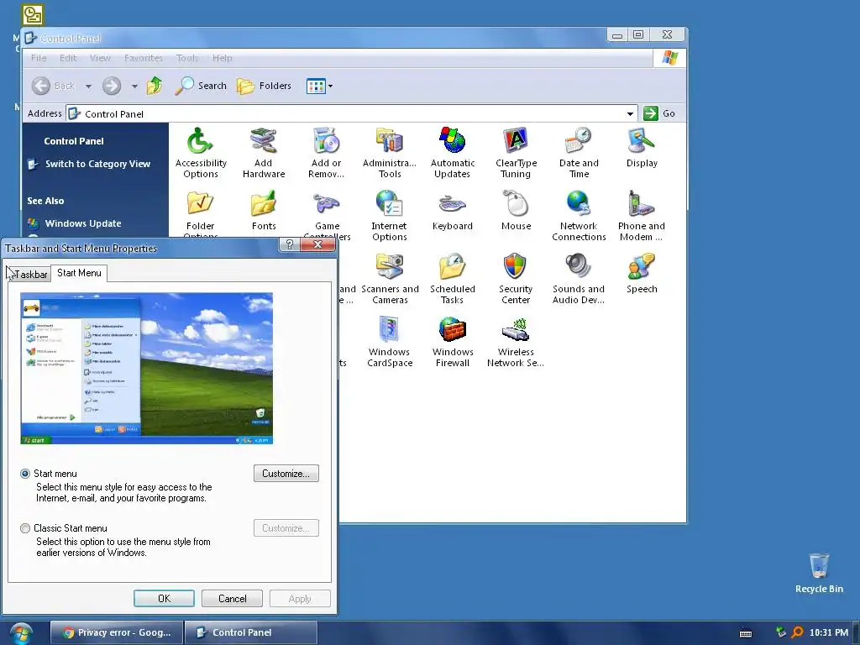Open Display settings icon
The width and height of the screenshot is (860, 645).
642,148
